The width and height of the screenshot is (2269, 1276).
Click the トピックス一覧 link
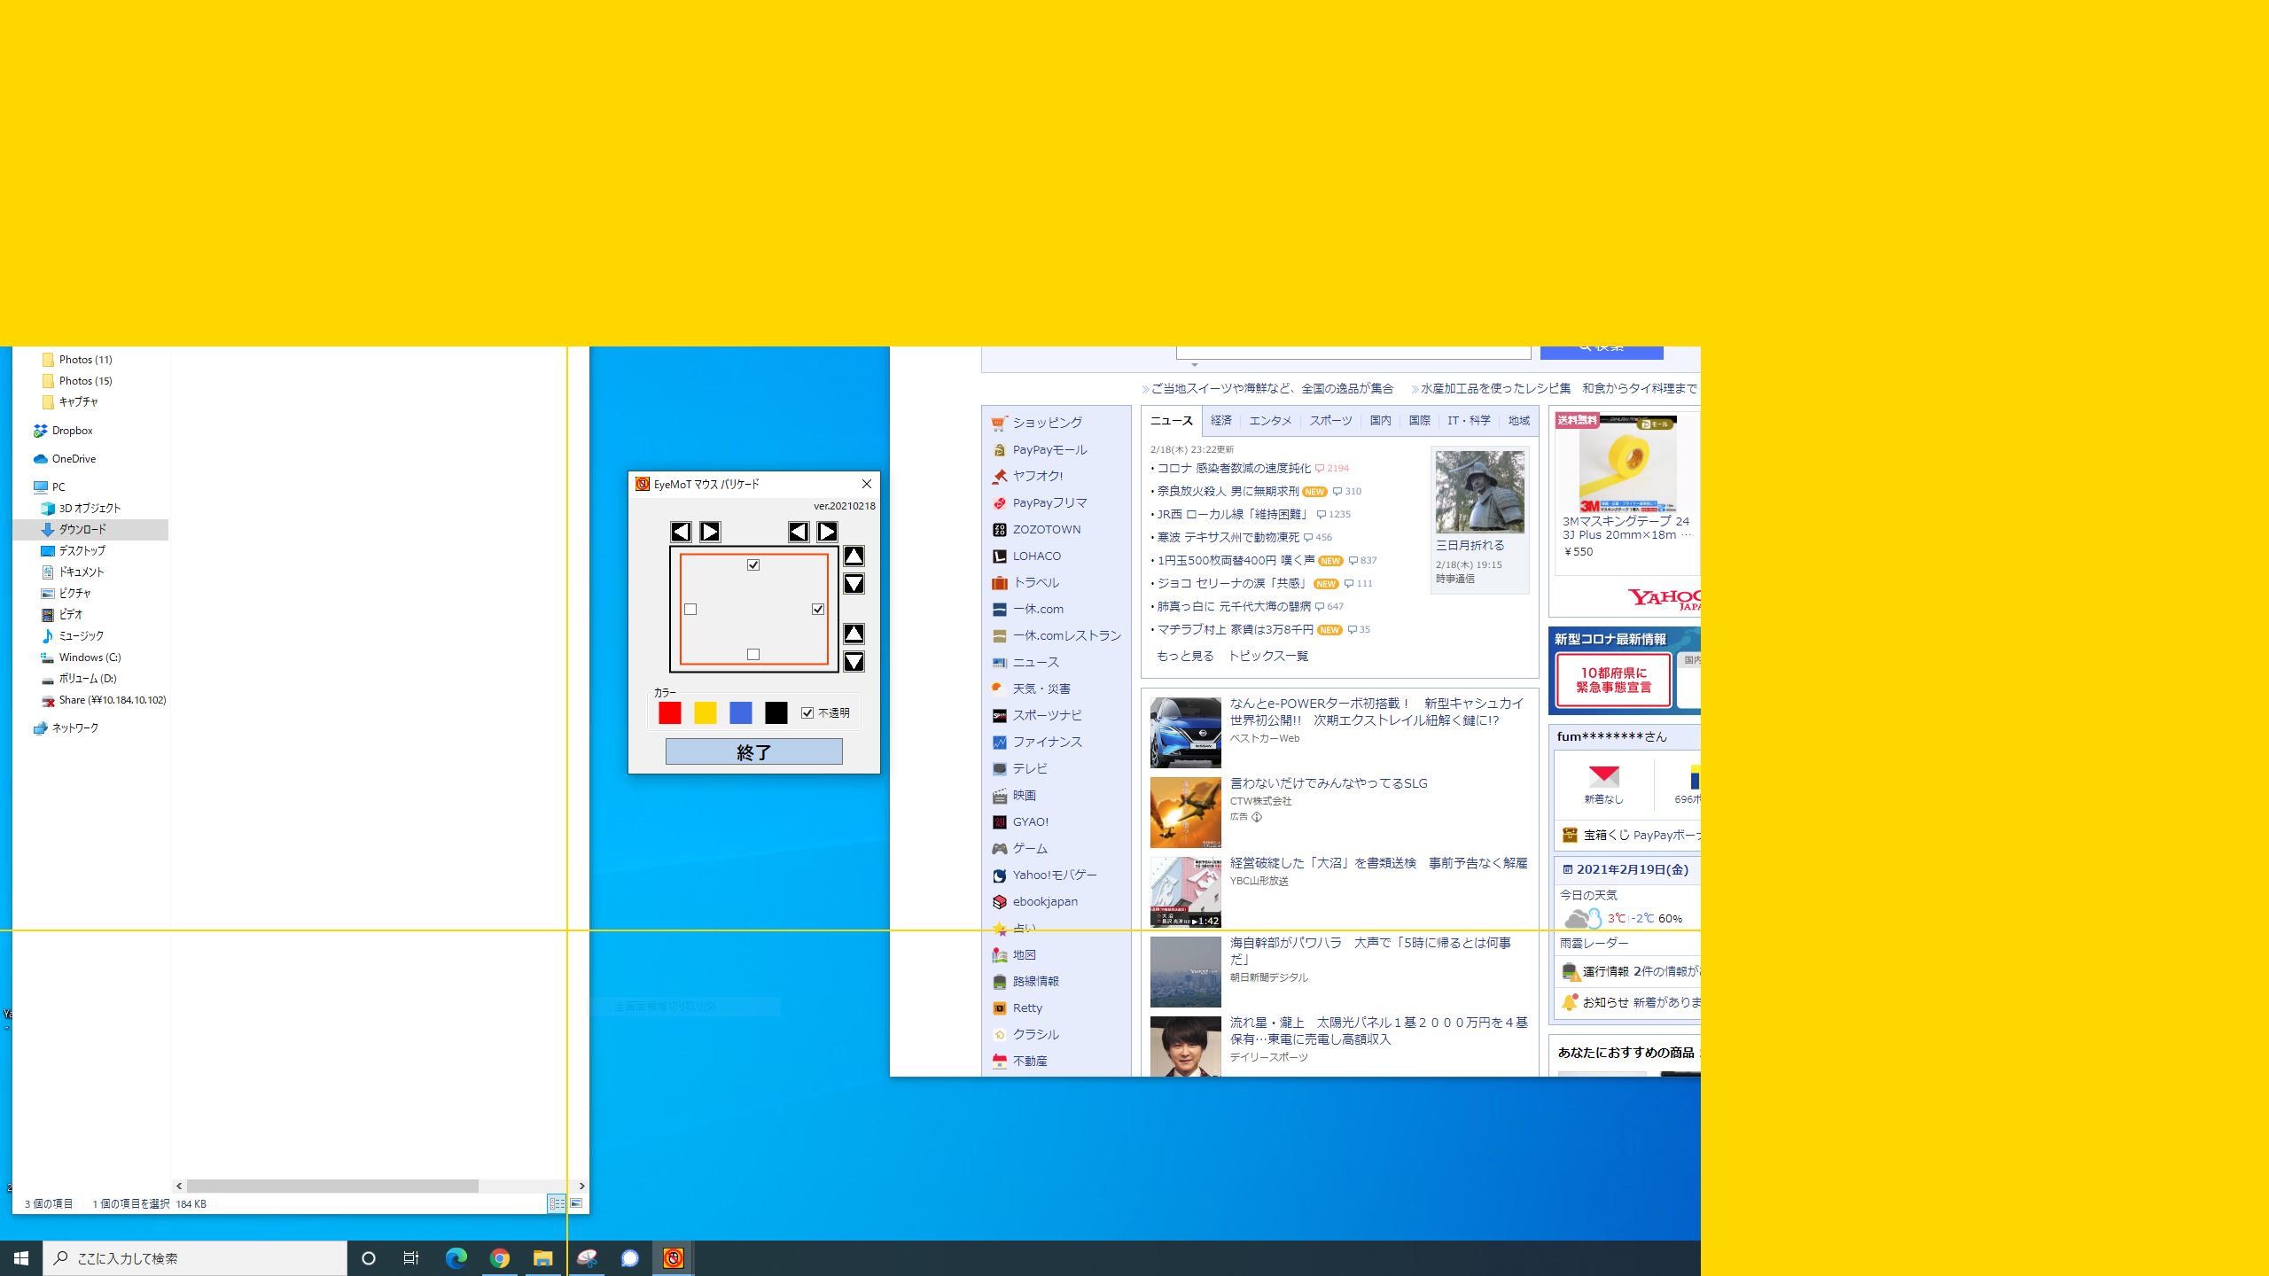(x=1268, y=656)
